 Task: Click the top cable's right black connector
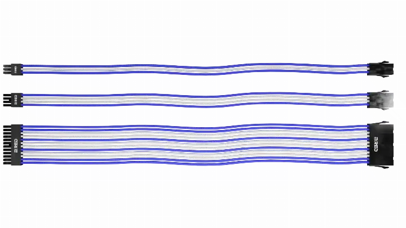pos(379,73)
